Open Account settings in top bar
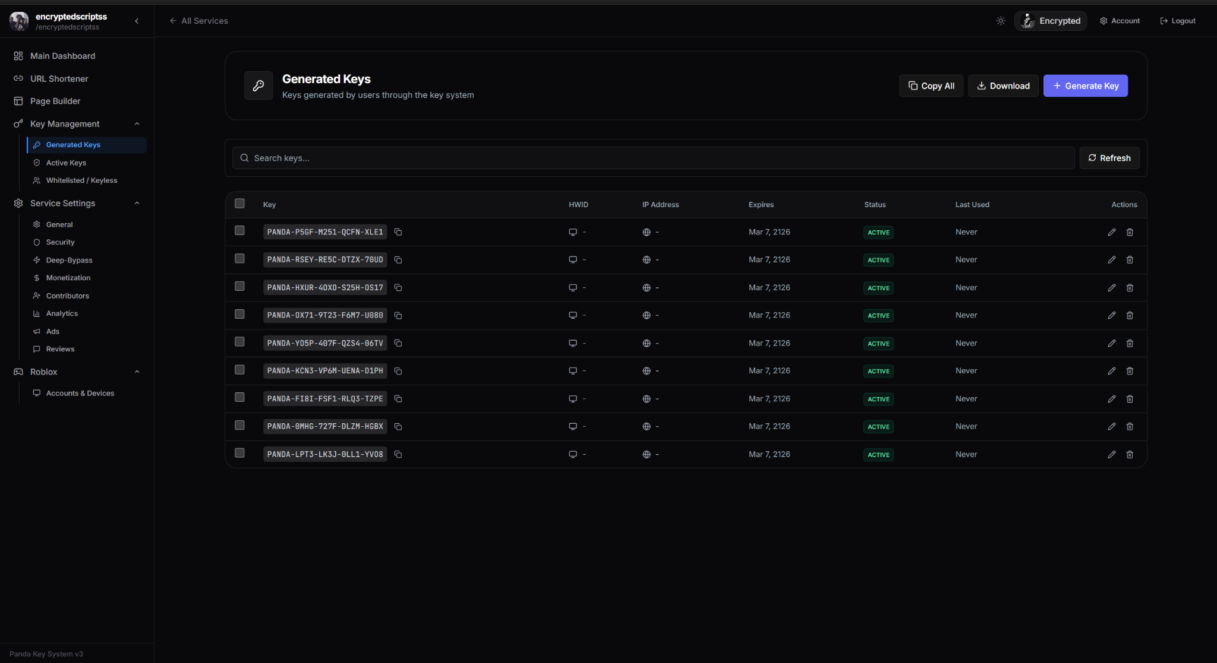 point(1120,21)
